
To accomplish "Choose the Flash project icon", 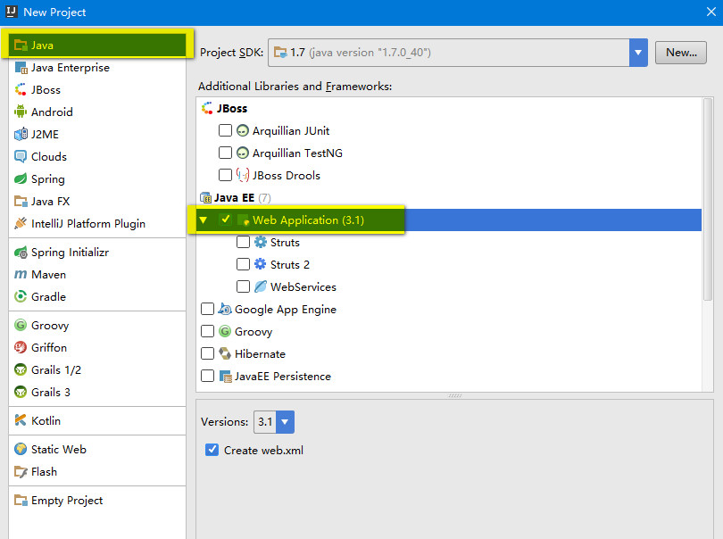I will tap(21, 472).
